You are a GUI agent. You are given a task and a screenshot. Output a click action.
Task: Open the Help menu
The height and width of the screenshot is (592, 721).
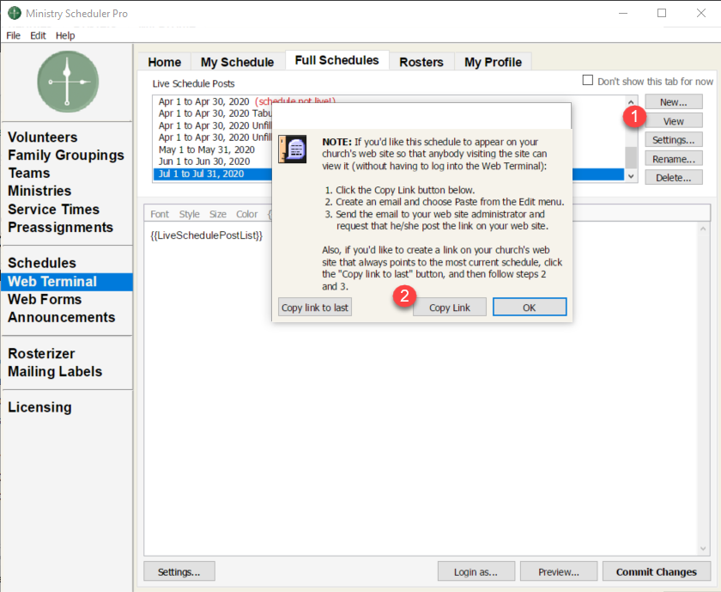(65, 35)
